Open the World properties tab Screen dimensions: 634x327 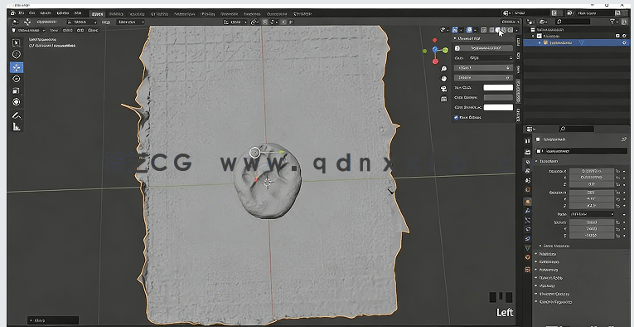(x=527, y=189)
